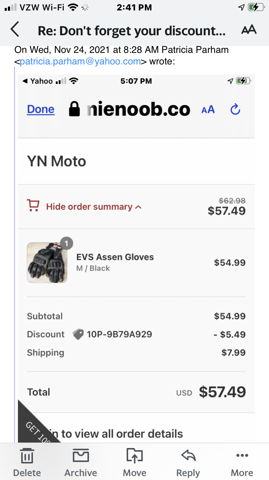Tap the browser reload icon in the screenshot

point(235,109)
